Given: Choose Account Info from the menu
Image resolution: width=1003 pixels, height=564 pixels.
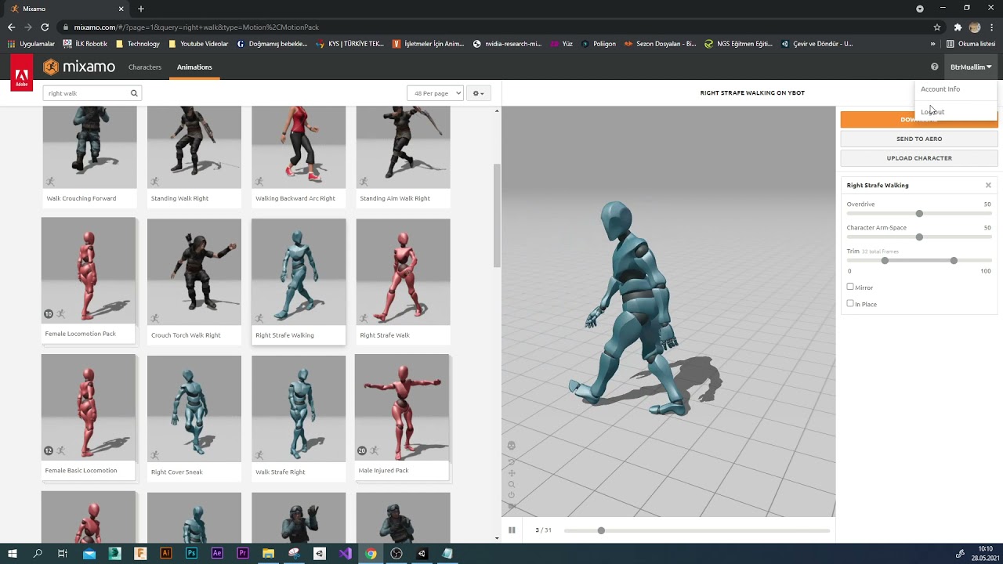Looking at the screenshot, I should [x=940, y=89].
